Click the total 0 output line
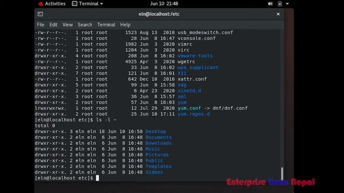The image size is (344, 193). pyautogui.click(x=45, y=125)
